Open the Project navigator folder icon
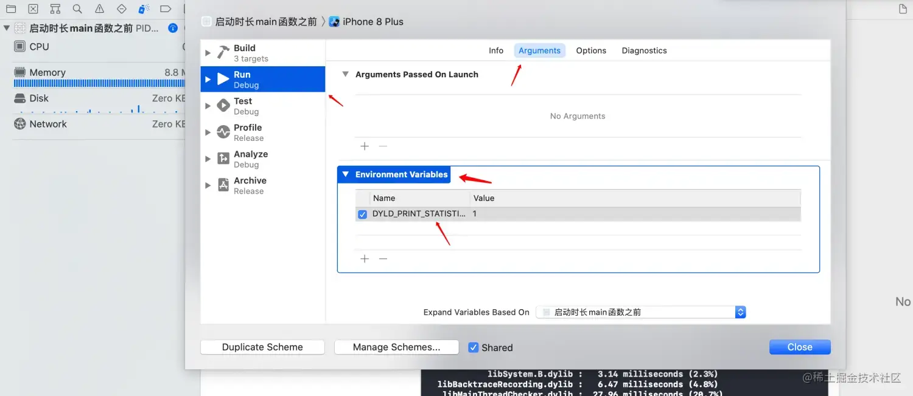Viewport: 913px width, 396px height. click(x=11, y=9)
